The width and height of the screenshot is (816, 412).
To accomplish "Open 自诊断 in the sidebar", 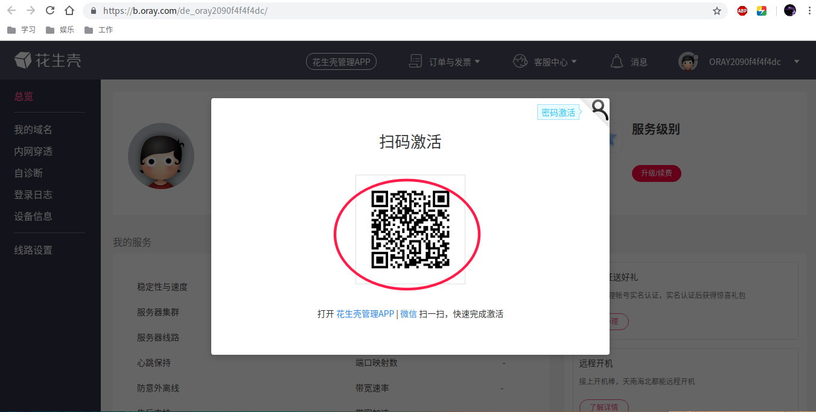I will coord(28,173).
